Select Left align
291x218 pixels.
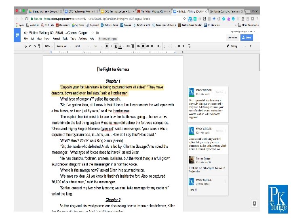(x=139, y=46)
